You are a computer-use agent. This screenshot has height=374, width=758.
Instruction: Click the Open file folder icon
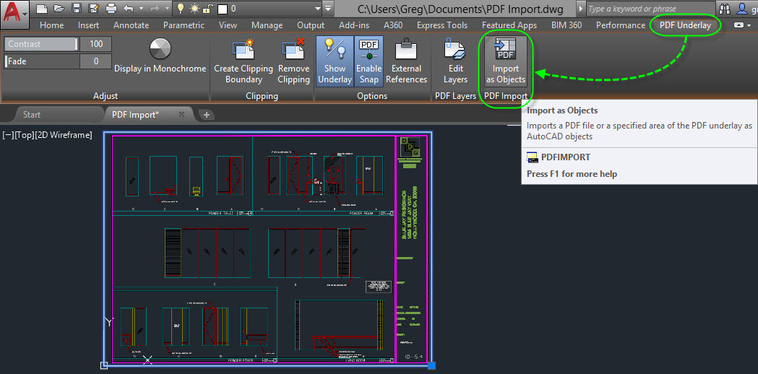(59, 9)
